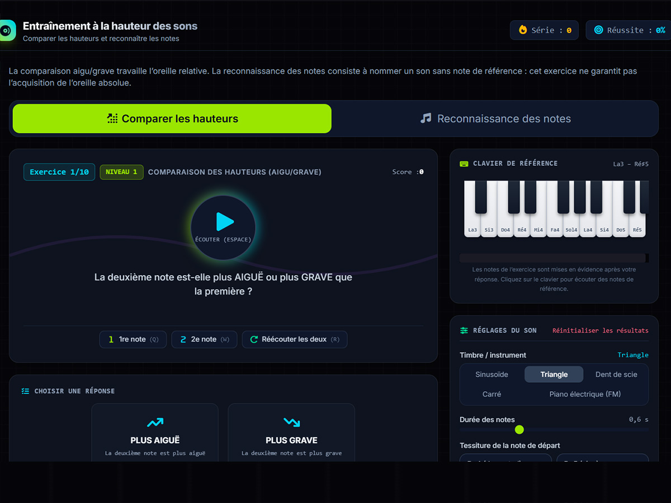Select the Triangle timbre
671x503 pixels.
[x=554, y=374]
